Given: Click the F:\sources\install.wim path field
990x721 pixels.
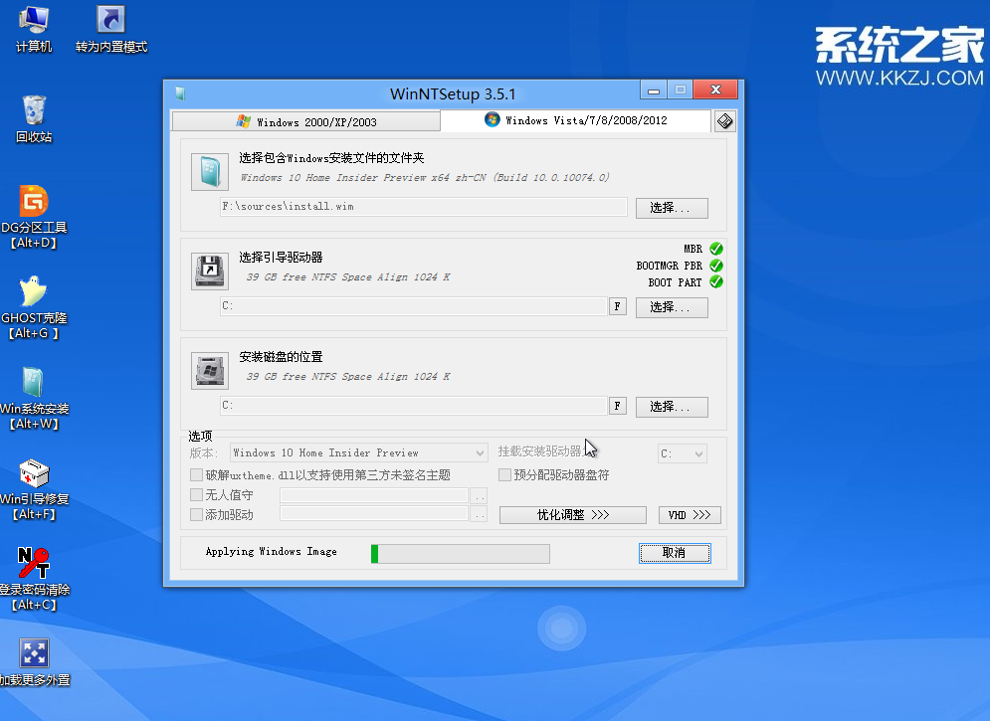Looking at the screenshot, I should pos(423,206).
